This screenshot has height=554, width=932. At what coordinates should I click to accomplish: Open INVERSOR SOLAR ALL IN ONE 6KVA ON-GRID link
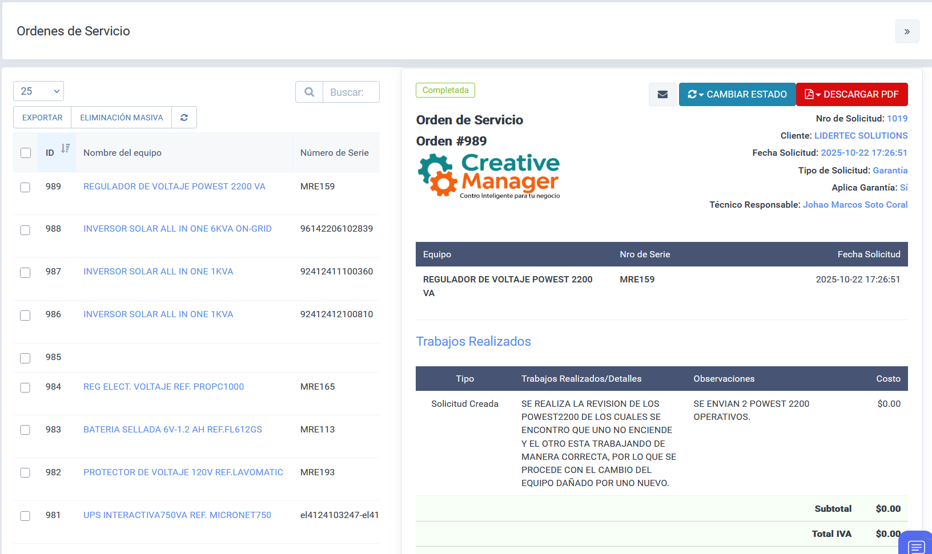coord(177,229)
